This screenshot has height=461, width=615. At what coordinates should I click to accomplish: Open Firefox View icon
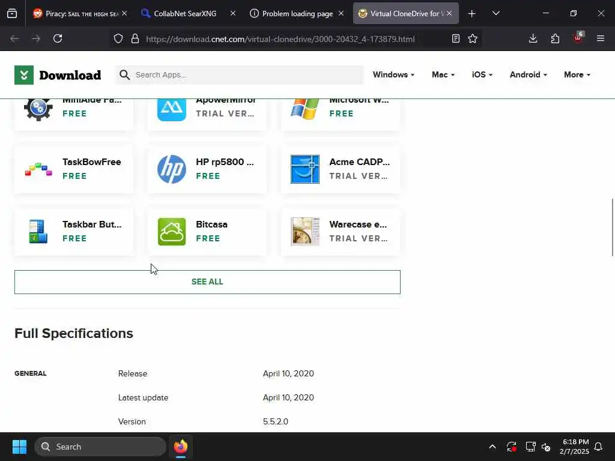(12, 13)
